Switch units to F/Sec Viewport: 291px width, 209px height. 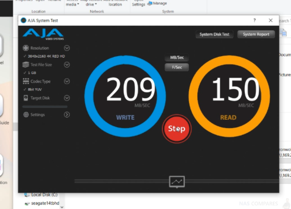click(177, 67)
